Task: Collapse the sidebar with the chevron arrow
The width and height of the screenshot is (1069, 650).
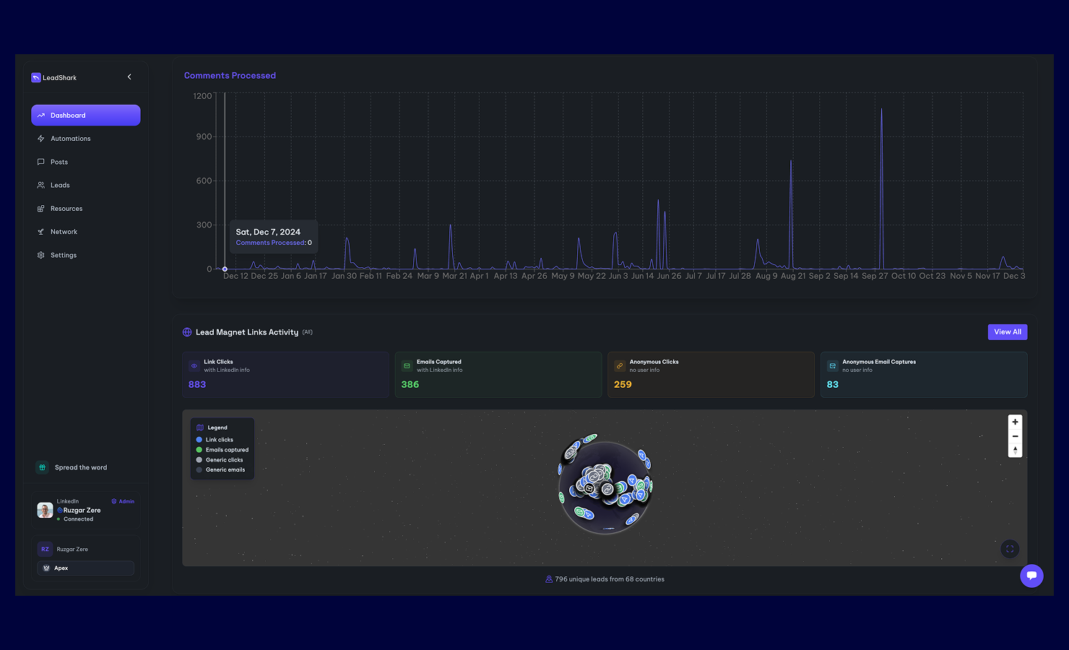Action: pyautogui.click(x=129, y=77)
